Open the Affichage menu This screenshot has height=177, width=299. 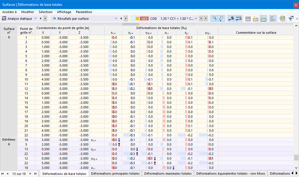[x=64, y=12]
